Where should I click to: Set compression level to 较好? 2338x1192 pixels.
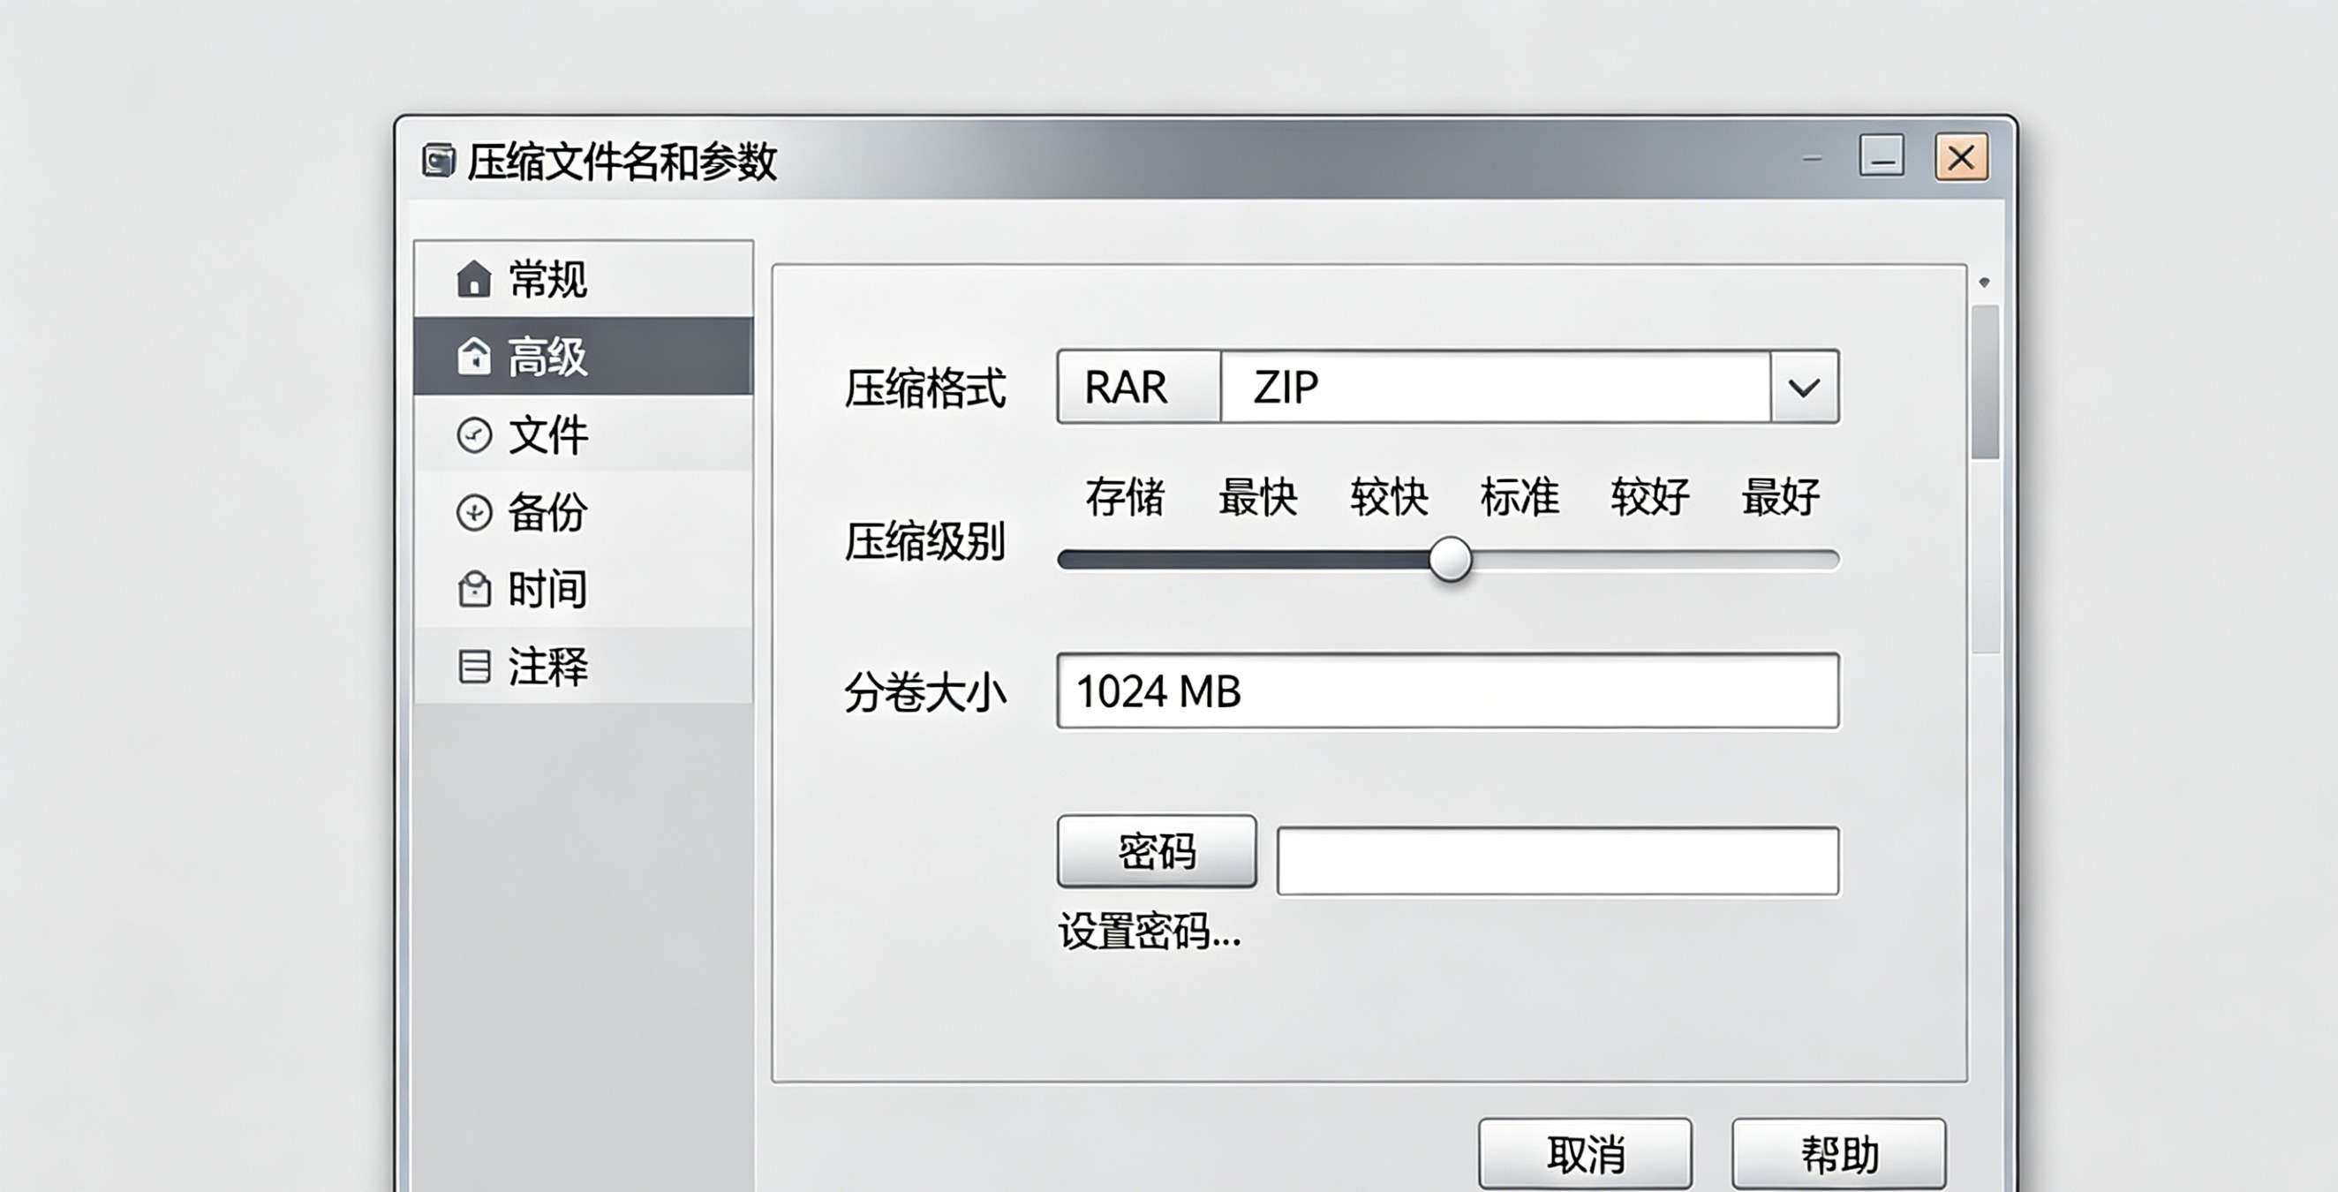(1650, 496)
